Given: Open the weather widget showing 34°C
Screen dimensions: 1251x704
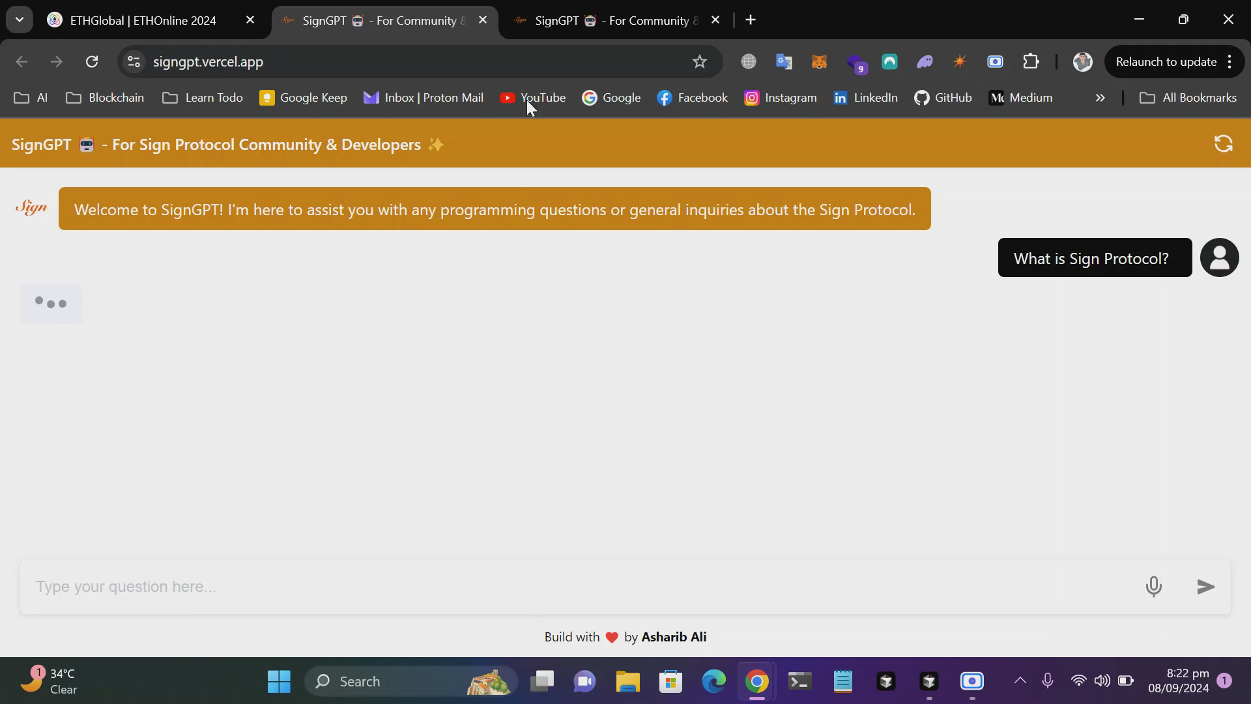Looking at the screenshot, I should coord(49,681).
